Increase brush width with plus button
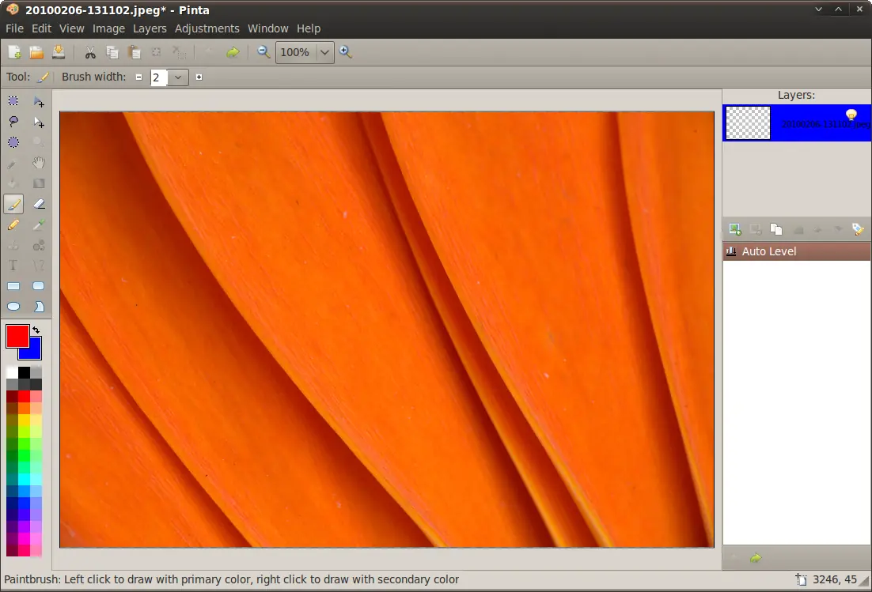The image size is (872, 592). (199, 77)
